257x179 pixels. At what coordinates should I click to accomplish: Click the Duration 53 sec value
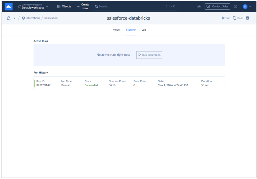click(x=205, y=85)
